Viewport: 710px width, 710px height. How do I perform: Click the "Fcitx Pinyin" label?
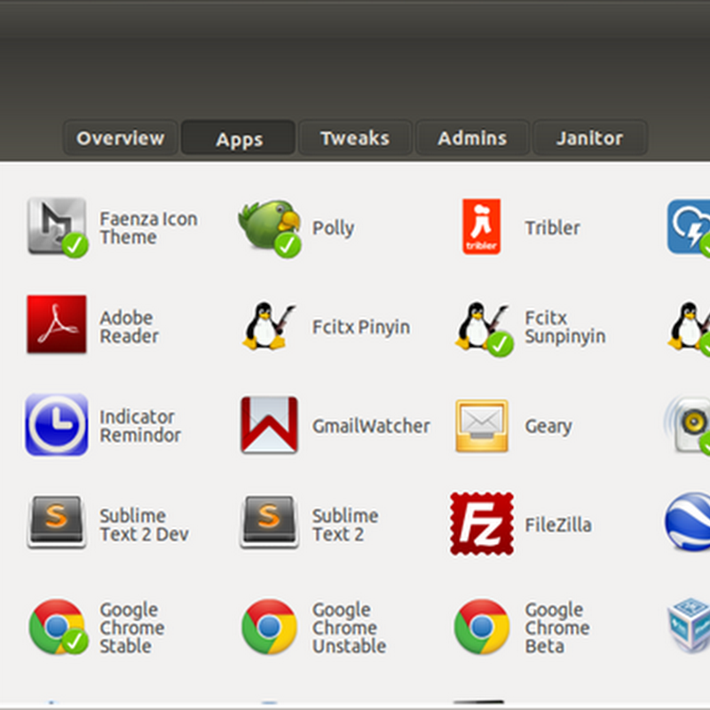tap(361, 327)
